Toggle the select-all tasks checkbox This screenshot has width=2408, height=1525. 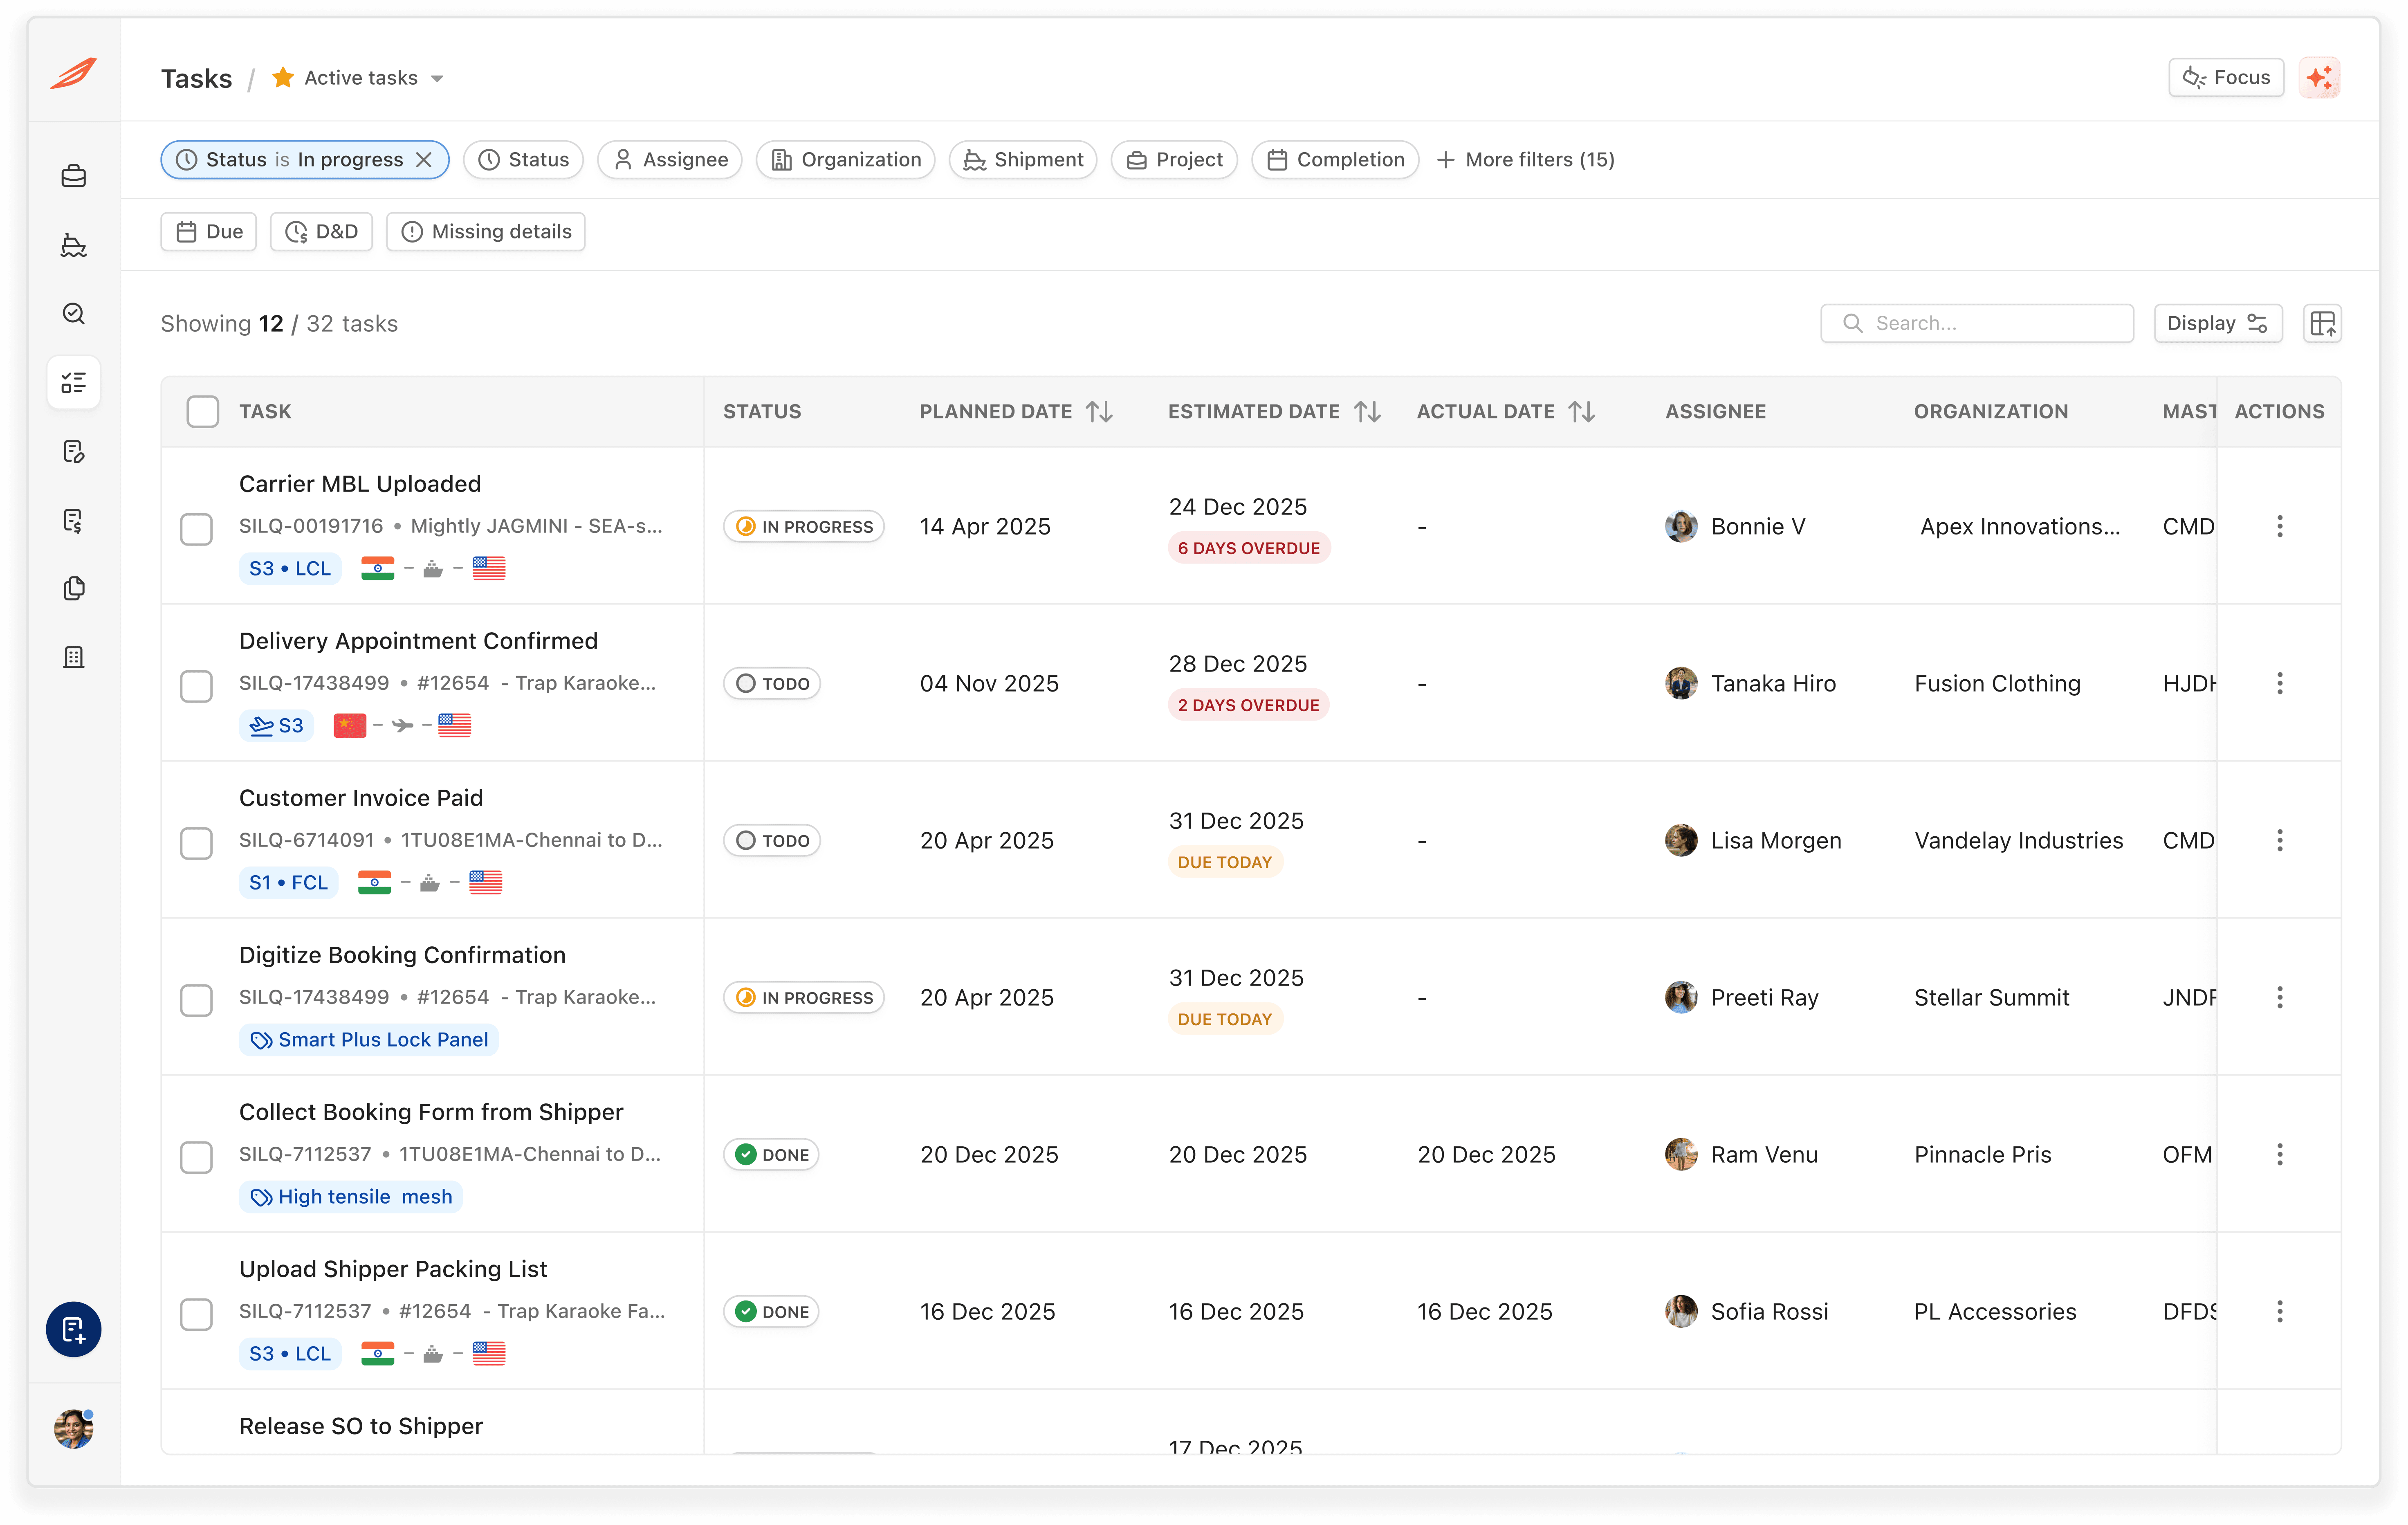pyautogui.click(x=202, y=411)
